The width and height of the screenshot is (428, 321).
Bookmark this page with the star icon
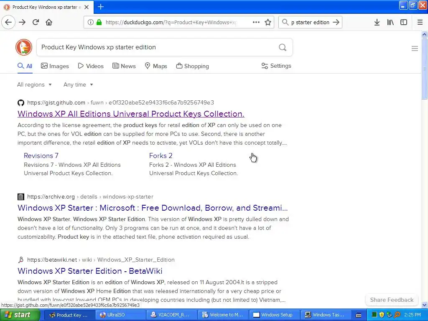click(x=268, y=23)
